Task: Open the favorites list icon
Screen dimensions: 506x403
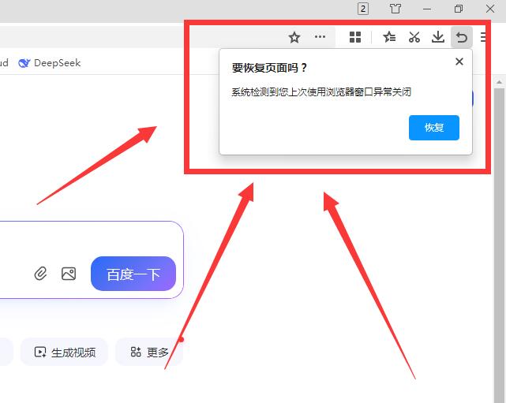Action: click(389, 37)
